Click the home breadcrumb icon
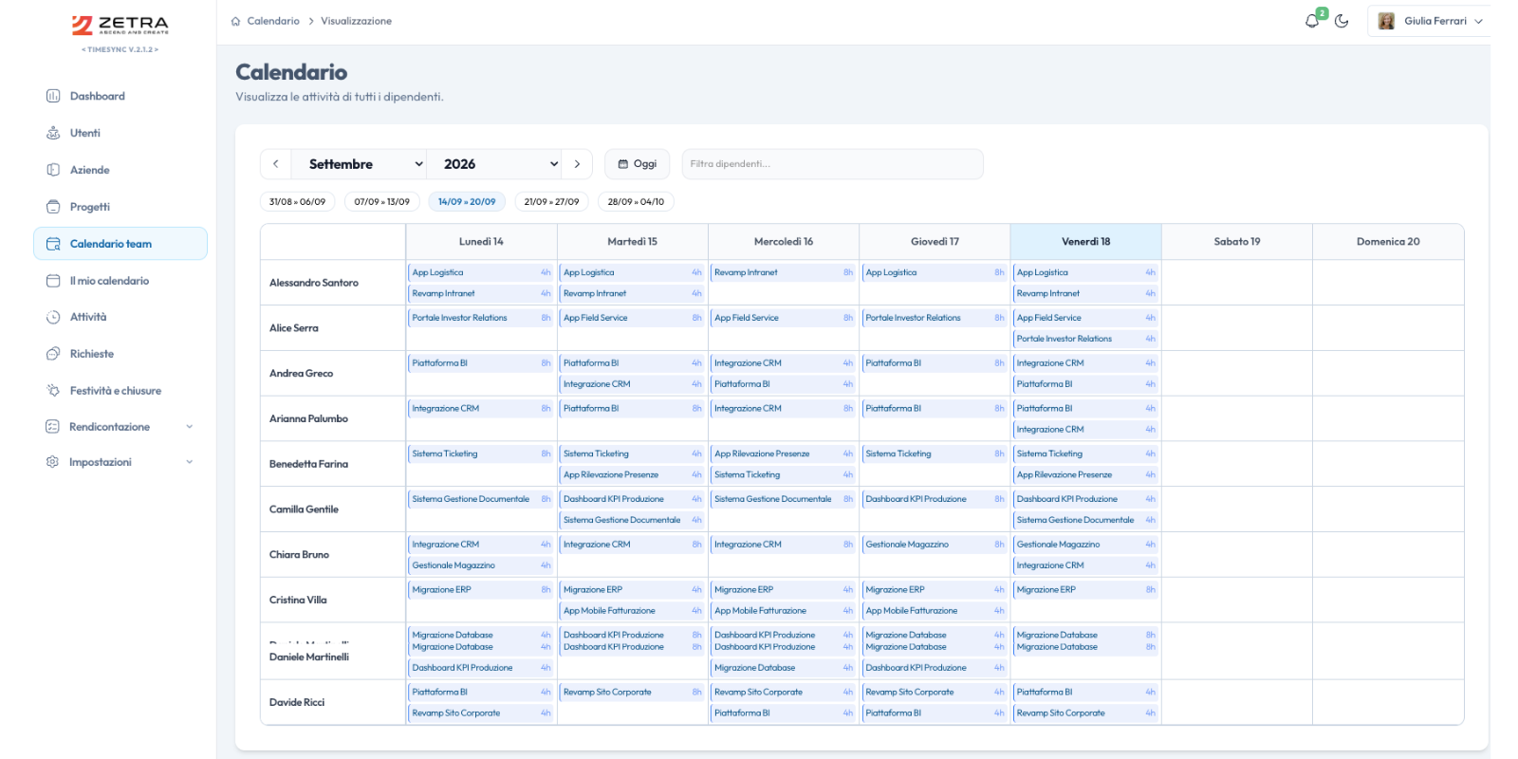This screenshot has height=759, width=1518. 235,21
